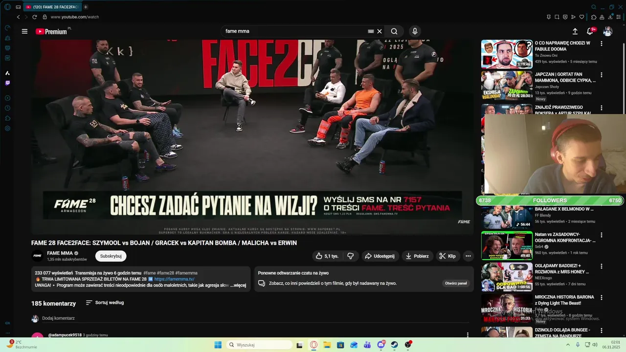Click the YouTube search magnifier button
Screen dimensions: 626x352
(394, 31)
